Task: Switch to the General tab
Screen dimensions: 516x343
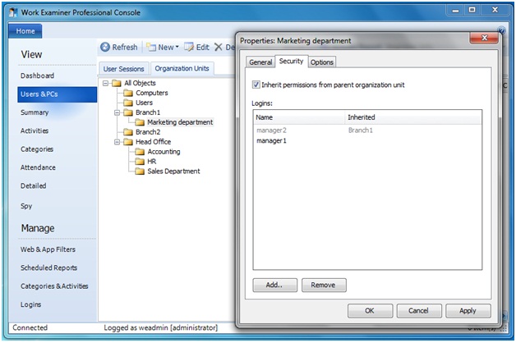Action: pos(260,62)
